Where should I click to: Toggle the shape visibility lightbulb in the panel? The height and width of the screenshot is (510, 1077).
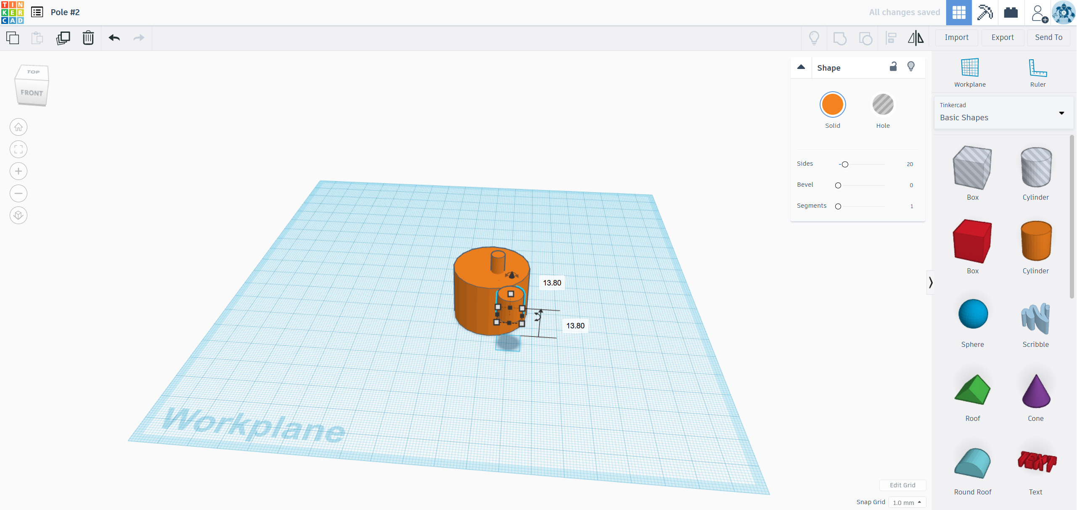(x=911, y=67)
